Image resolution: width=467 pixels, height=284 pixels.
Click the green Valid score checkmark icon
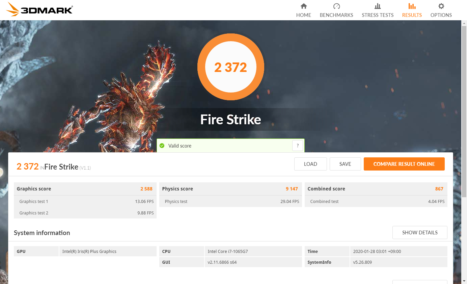tap(162, 146)
